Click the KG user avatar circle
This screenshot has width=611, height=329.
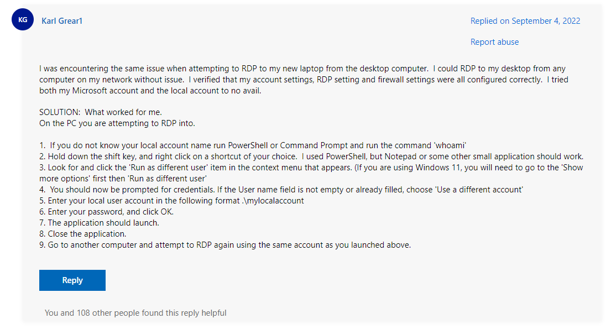23,19
